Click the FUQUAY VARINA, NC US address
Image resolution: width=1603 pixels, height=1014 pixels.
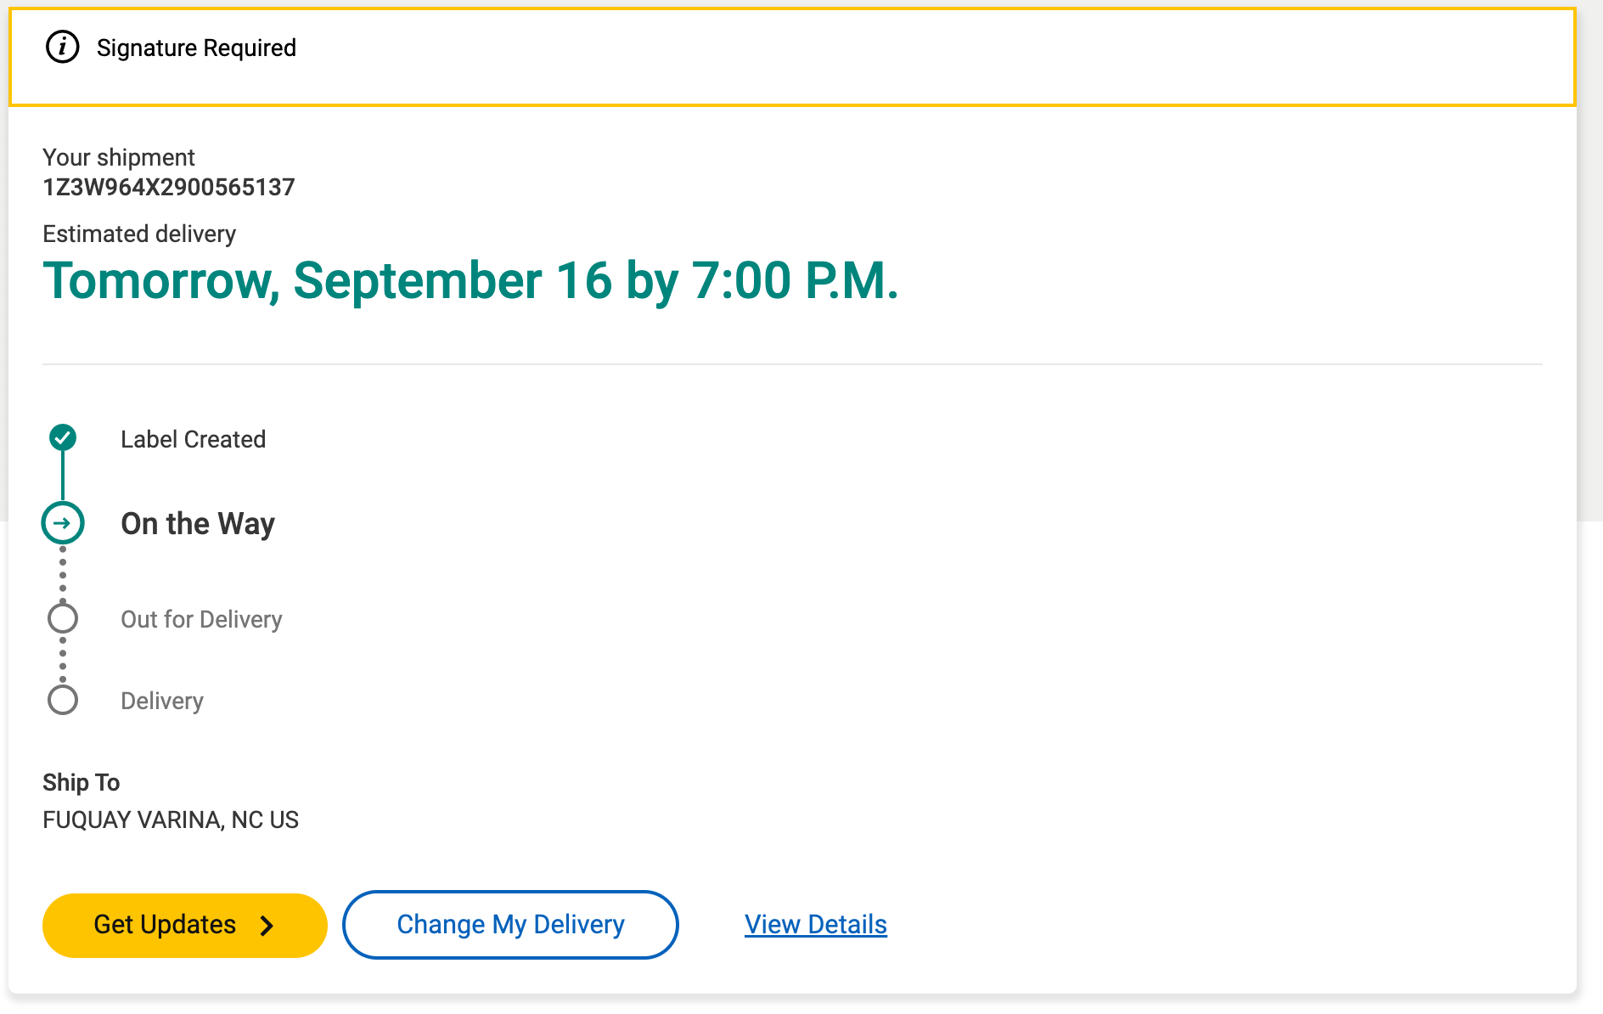tap(171, 820)
